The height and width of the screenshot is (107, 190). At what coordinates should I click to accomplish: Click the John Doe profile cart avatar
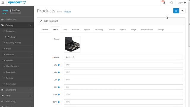coord(5,12)
